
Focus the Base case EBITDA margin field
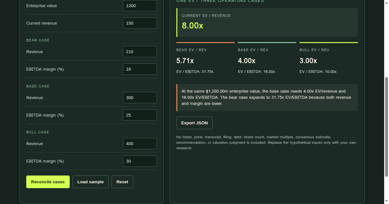pyautogui.click(x=140, y=115)
